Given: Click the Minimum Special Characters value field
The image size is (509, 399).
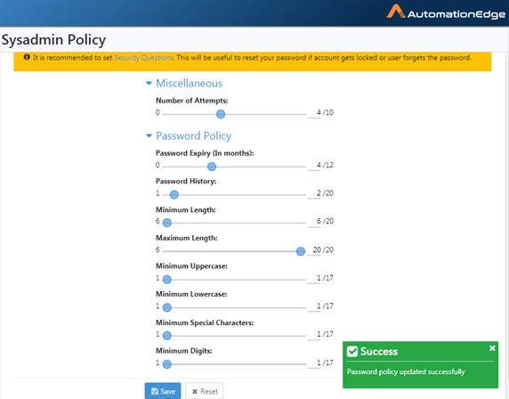Looking at the screenshot, I should pos(314,334).
